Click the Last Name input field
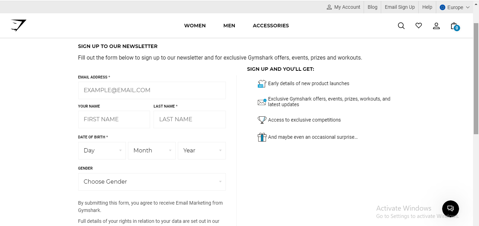 coord(190,119)
